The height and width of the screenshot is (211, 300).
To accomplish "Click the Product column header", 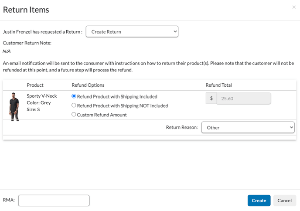I will (x=35, y=85).
